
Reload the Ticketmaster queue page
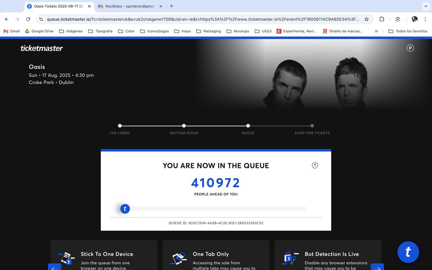click(x=28, y=19)
